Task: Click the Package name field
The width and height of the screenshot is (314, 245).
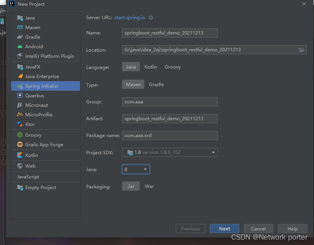Action: [x=170, y=135]
